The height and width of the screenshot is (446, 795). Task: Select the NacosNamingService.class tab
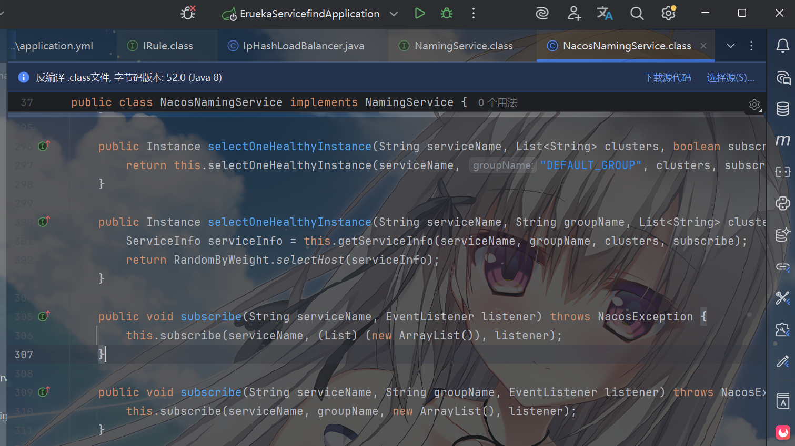[x=627, y=46]
